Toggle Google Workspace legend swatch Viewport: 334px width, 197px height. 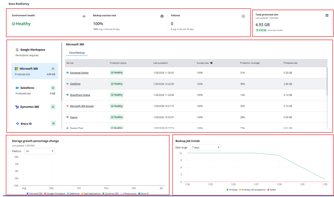pyautogui.click(x=45, y=194)
